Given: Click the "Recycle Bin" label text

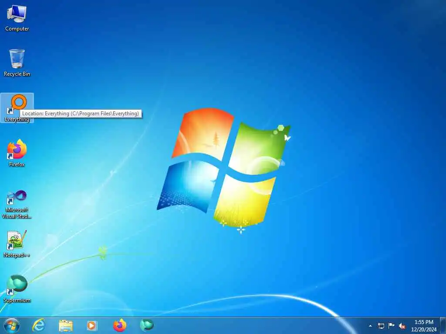Looking at the screenshot, I should tap(17, 74).
